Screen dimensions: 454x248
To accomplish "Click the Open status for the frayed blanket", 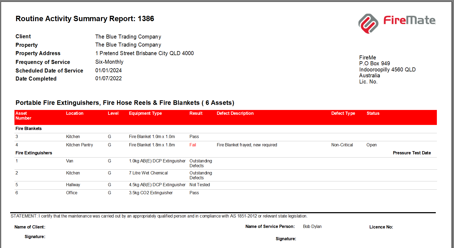I will point(372,145).
